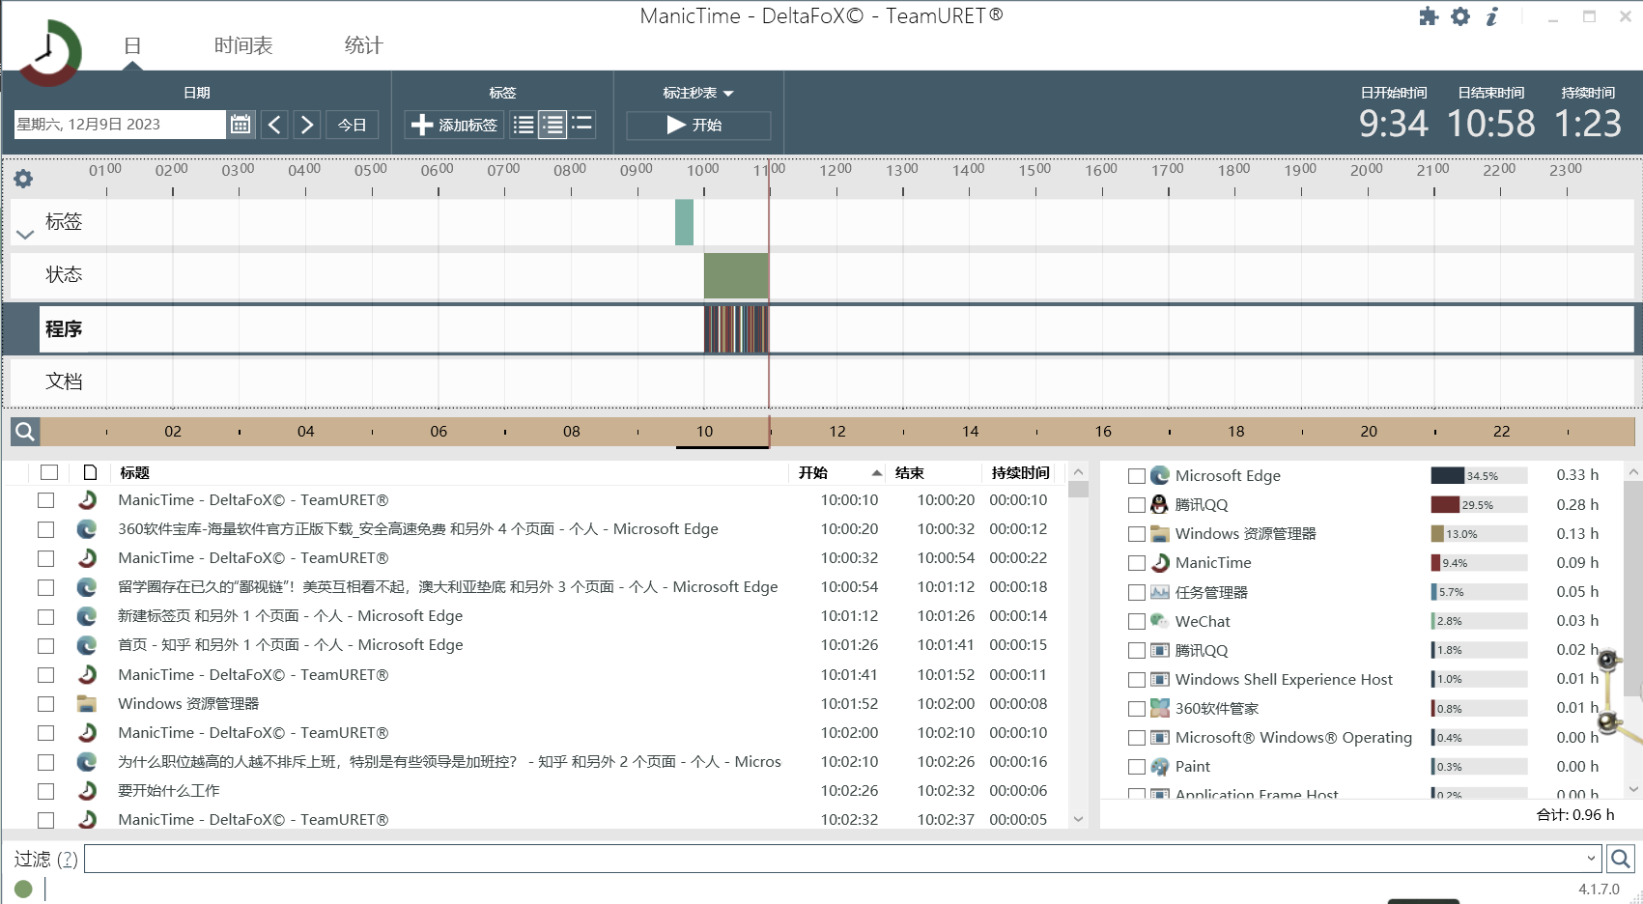Open the plugins puzzle icon
This screenshot has height=904, width=1643.
pos(1429,16)
